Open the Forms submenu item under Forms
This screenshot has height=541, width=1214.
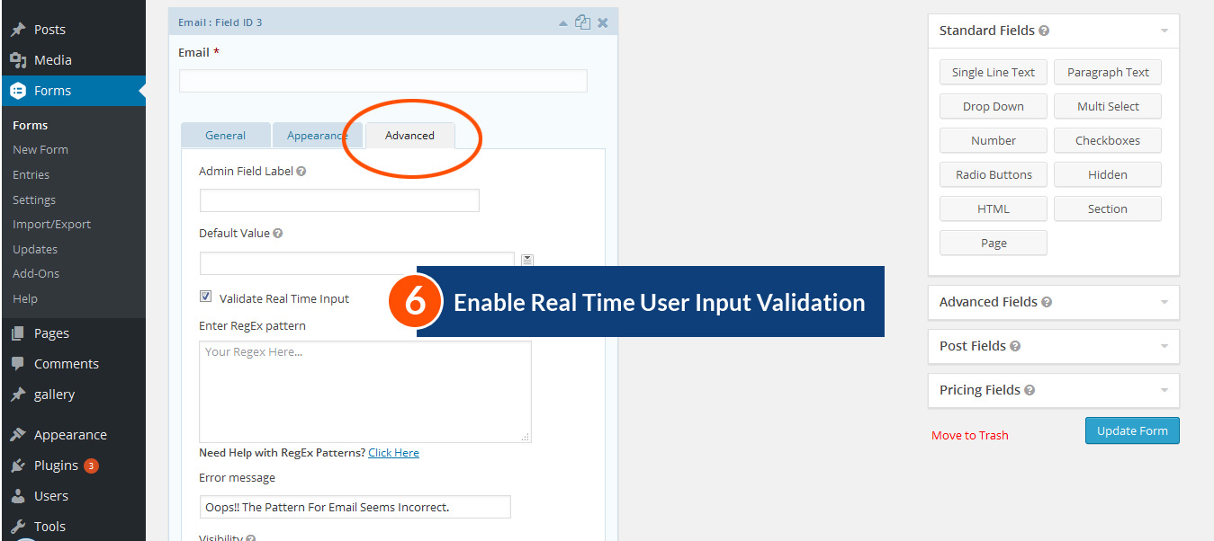[31, 126]
